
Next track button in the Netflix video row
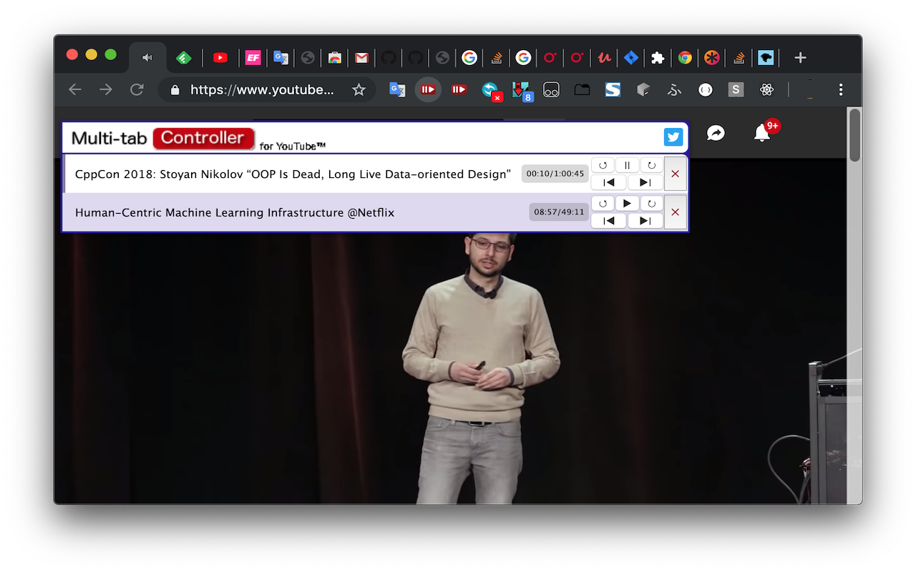coord(645,221)
